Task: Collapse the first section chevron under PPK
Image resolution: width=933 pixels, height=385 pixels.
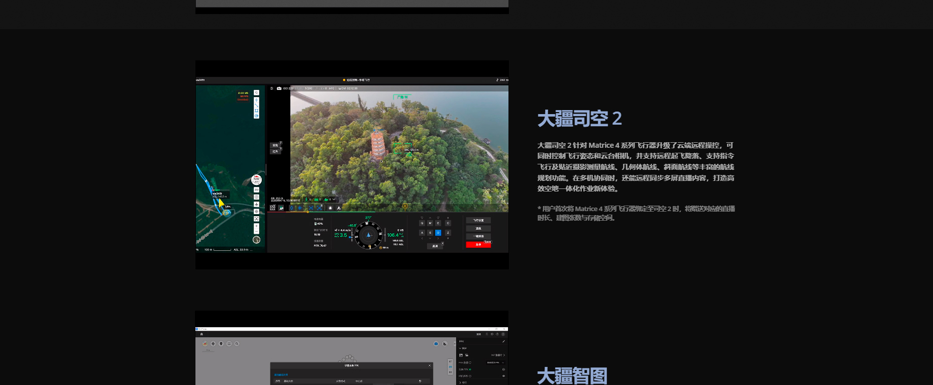Action: click(460, 348)
